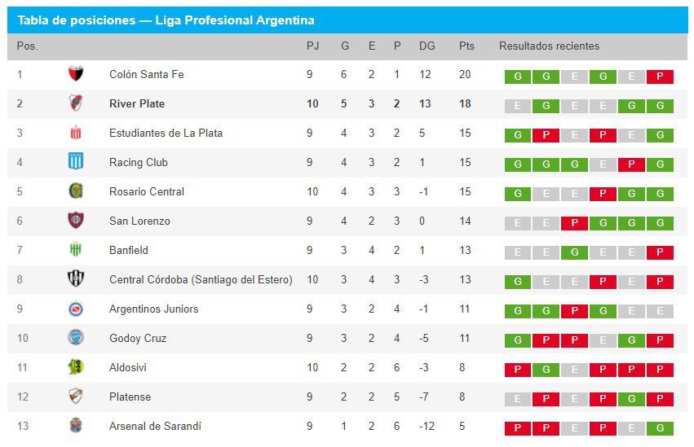Click the Godoy Cruz crest icon
The image size is (694, 447).
tap(76, 338)
